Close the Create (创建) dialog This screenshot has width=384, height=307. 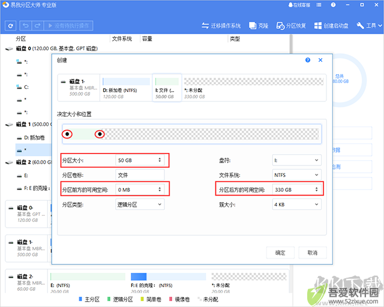click(320, 60)
